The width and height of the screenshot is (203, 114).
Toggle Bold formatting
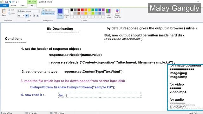coord(27,16)
